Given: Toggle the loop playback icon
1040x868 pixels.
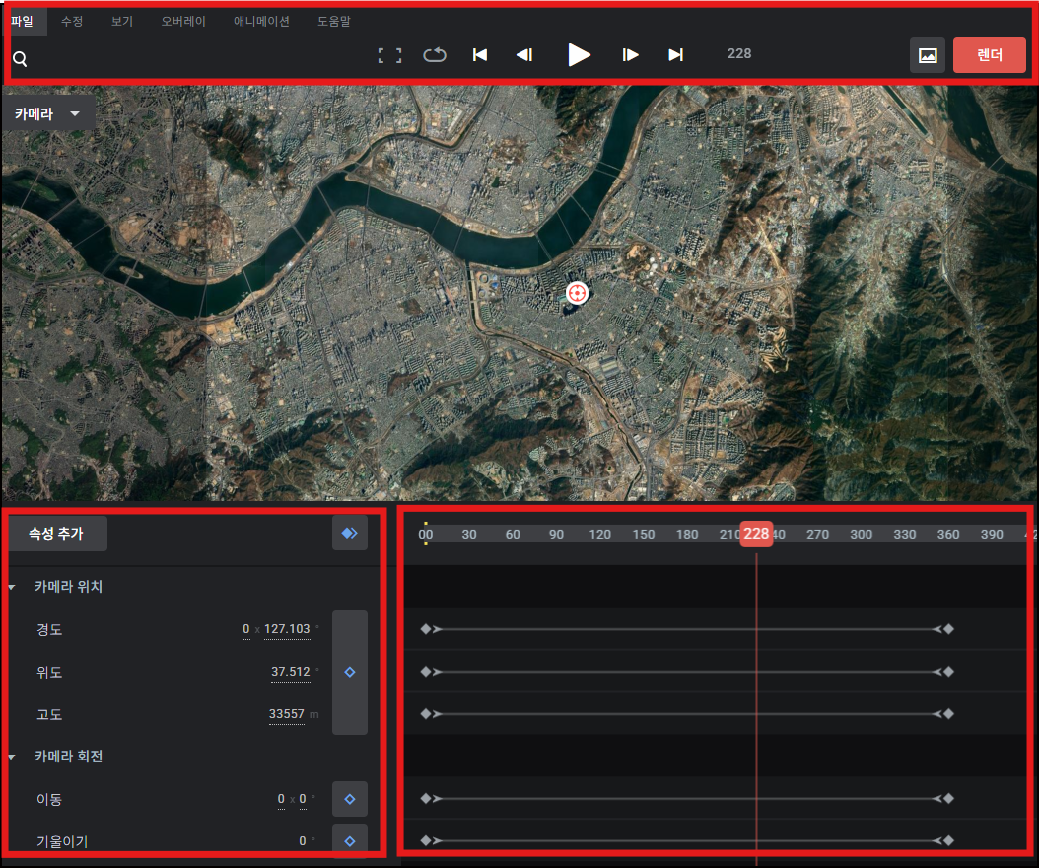Looking at the screenshot, I should [x=435, y=55].
